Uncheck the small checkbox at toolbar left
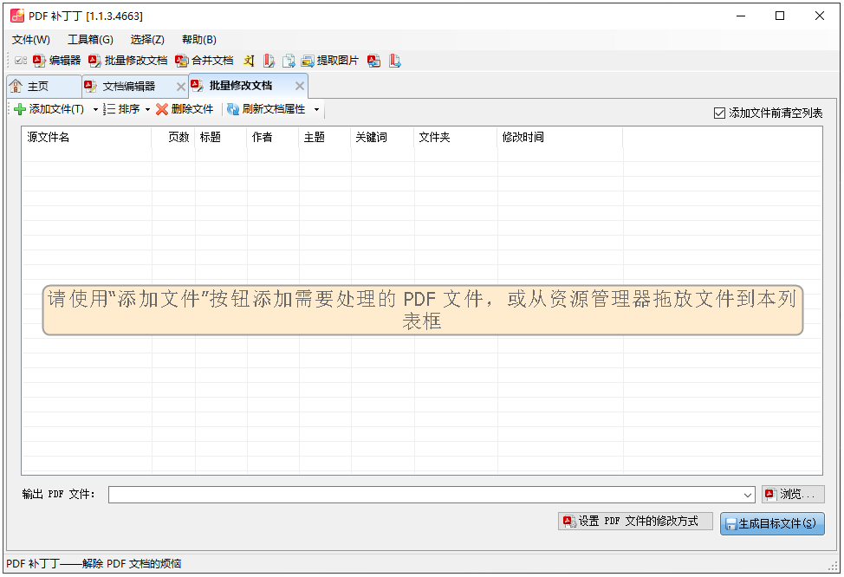Screen dimensions: 844x577 coord(20,61)
